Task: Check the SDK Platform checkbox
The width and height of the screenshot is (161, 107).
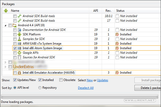Action: click(x=15, y=34)
